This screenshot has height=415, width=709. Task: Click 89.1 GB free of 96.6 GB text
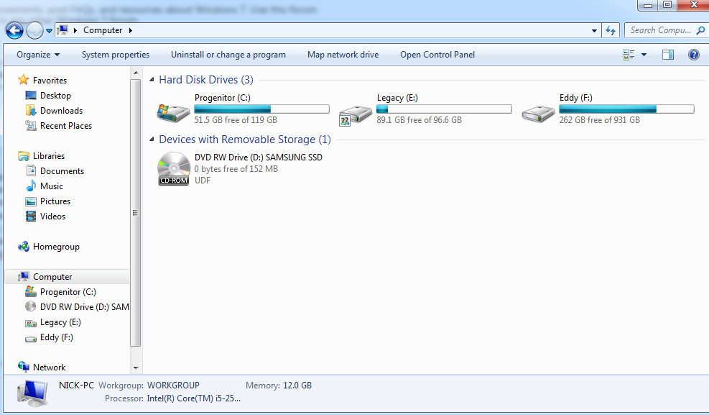tap(420, 120)
